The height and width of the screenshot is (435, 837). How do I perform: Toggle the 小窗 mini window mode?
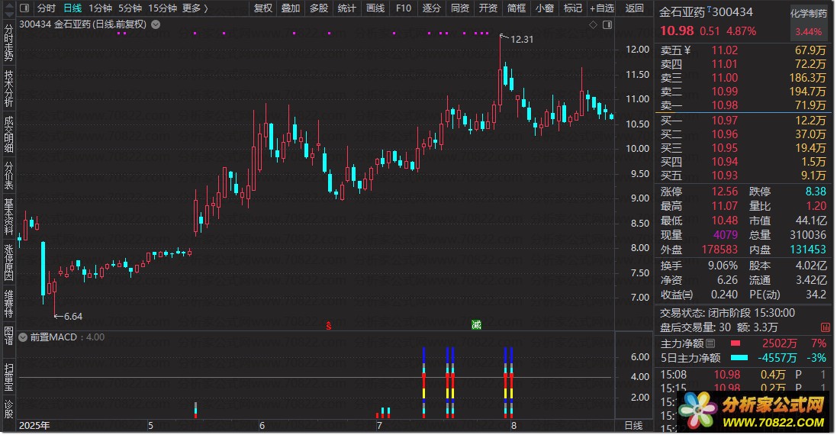[545, 8]
